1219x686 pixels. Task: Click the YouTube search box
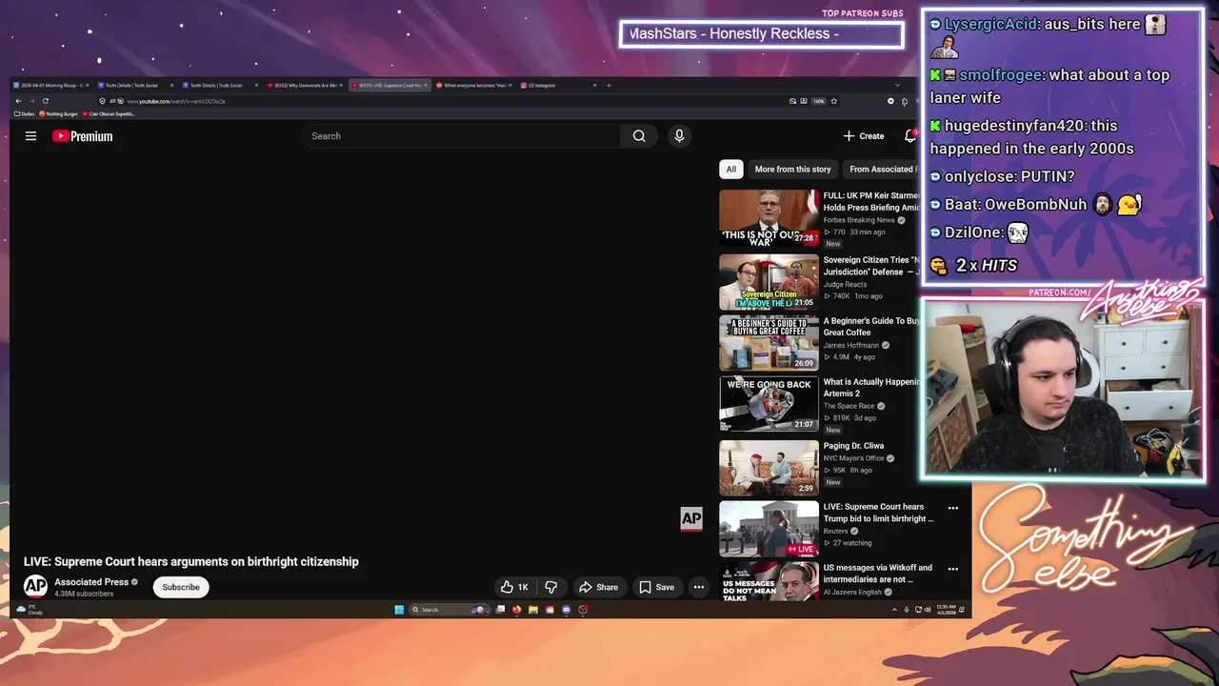click(461, 136)
